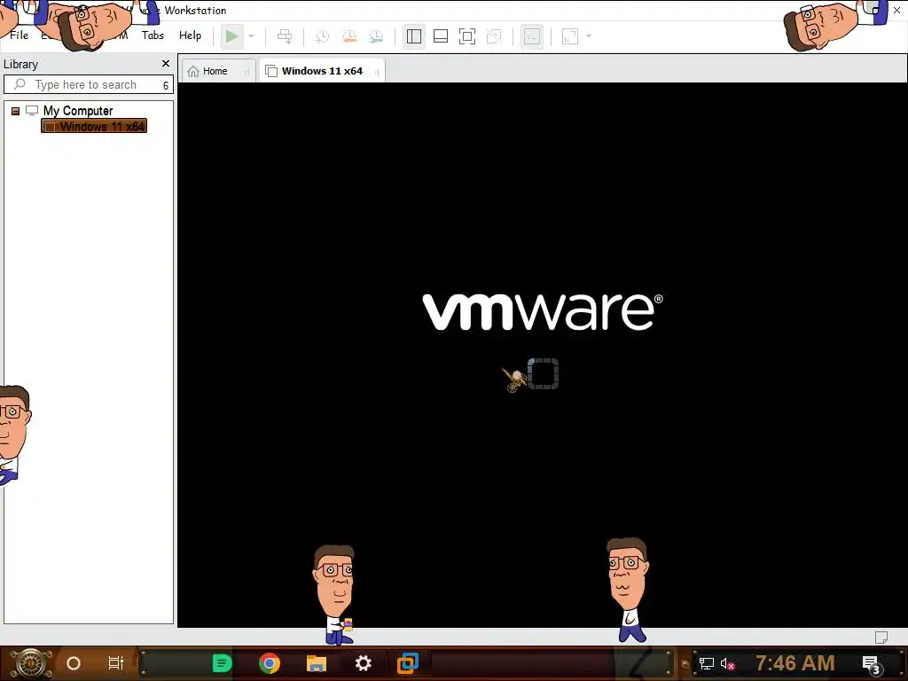Viewport: 908px width, 681px height.
Task: Toggle the console view icon
Action: 532,36
